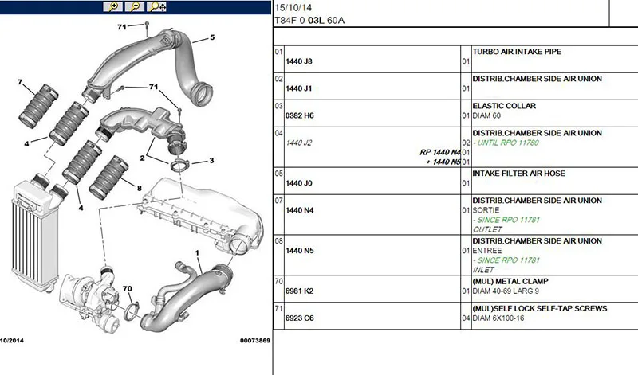Select part number 1440 J1

pyautogui.click(x=298, y=88)
